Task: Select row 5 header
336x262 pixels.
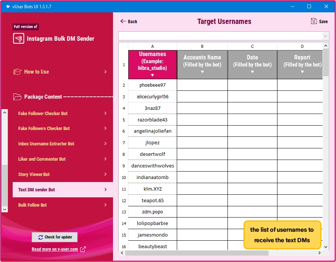Action: [x=124, y=120]
